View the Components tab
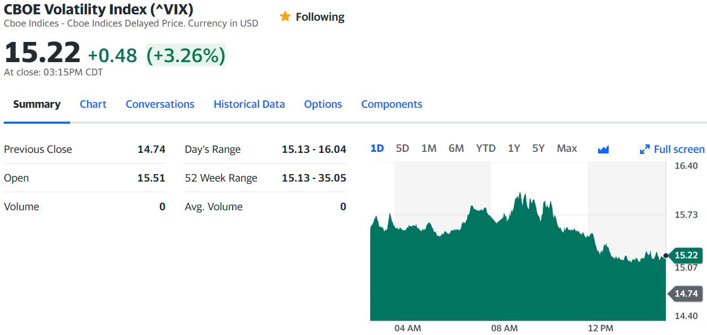The width and height of the screenshot is (707, 335). pos(391,104)
